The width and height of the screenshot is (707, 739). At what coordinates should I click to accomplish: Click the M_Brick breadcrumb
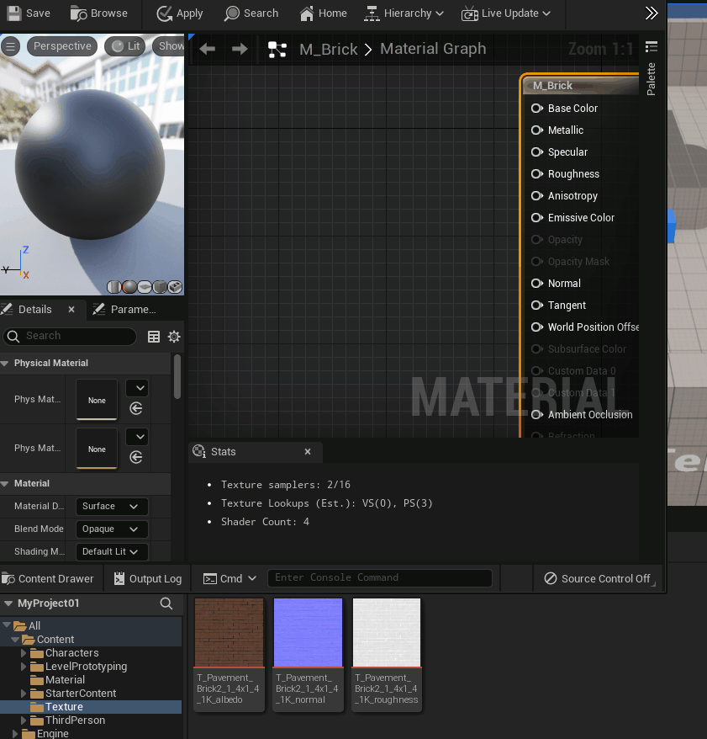point(329,49)
